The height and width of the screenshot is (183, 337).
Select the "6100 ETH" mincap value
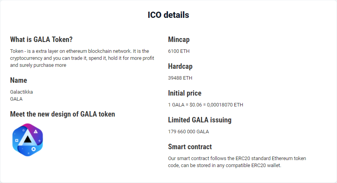[x=179, y=51]
